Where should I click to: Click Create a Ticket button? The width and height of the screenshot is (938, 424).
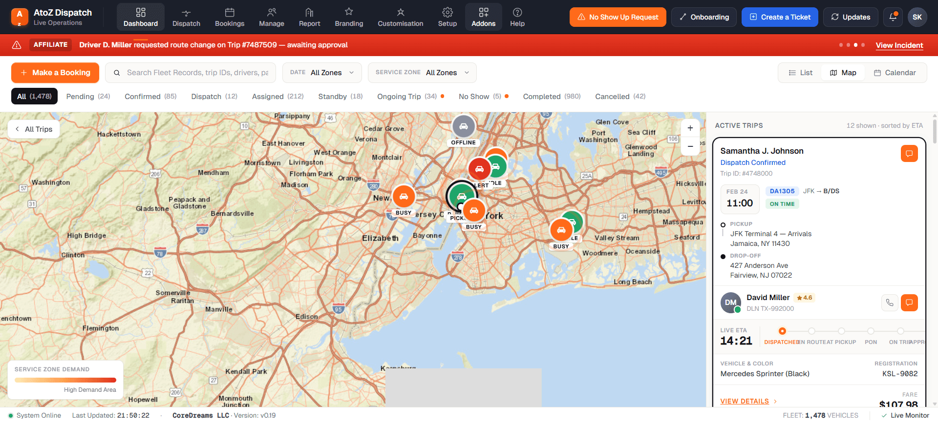pyautogui.click(x=780, y=17)
